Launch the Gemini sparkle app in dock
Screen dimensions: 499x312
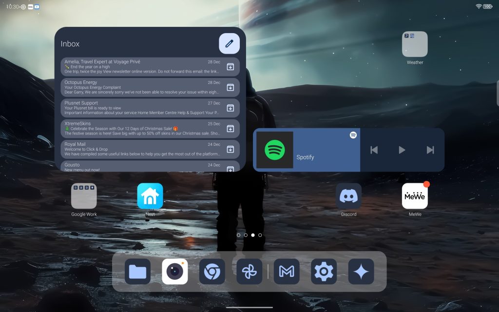pos(361,272)
